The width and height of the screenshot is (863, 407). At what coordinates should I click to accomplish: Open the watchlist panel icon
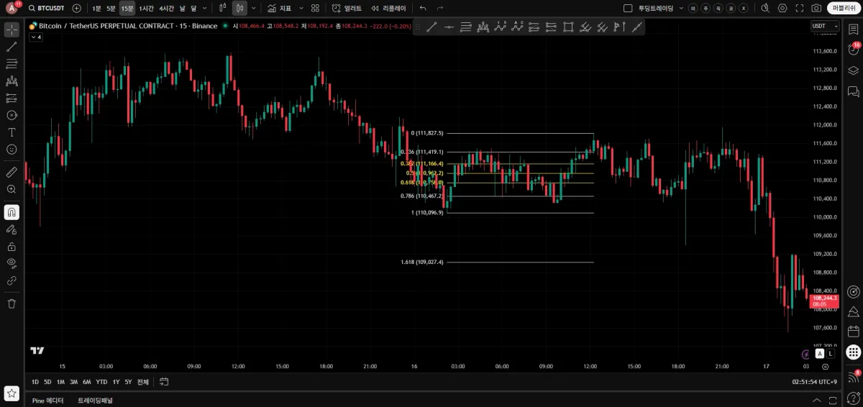click(x=854, y=29)
